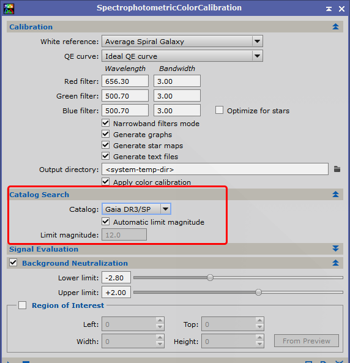The width and height of the screenshot is (350, 363).
Task: Enable the Region of Interest checkbox
Action: (23, 305)
